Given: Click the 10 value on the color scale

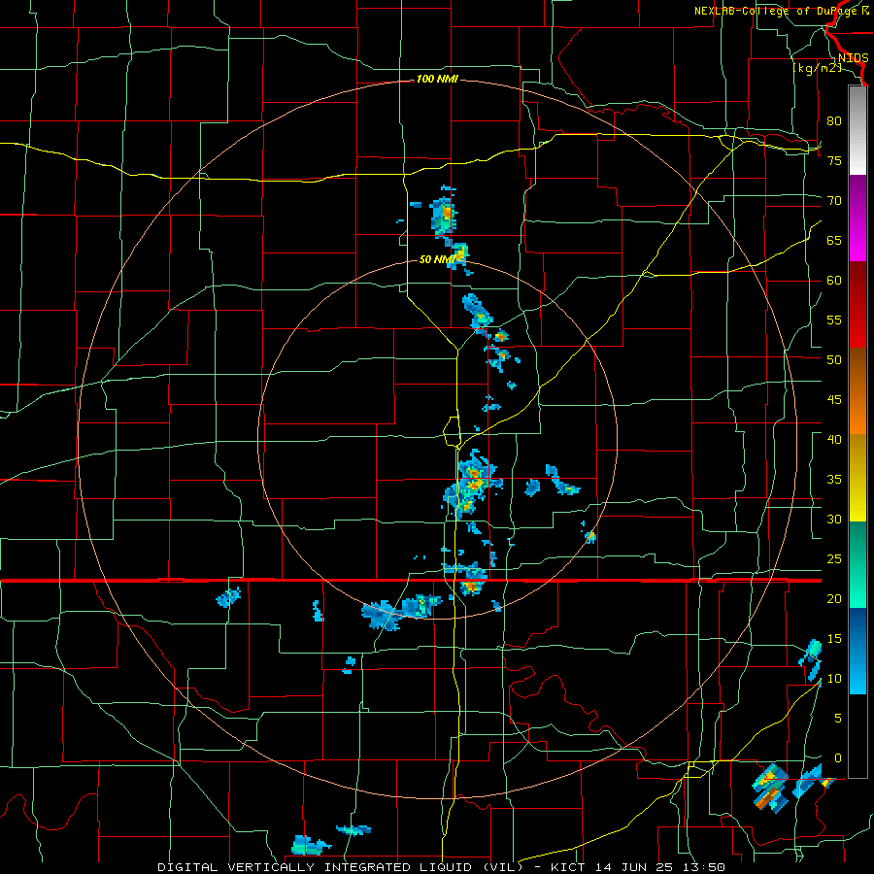Looking at the screenshot, I should (x=834, y=679).
